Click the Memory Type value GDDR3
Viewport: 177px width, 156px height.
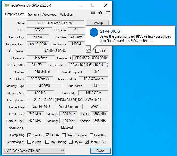coord(44,86)
